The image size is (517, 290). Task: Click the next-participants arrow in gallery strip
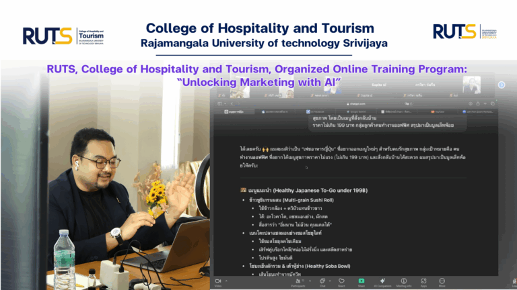tap(502, 85)
